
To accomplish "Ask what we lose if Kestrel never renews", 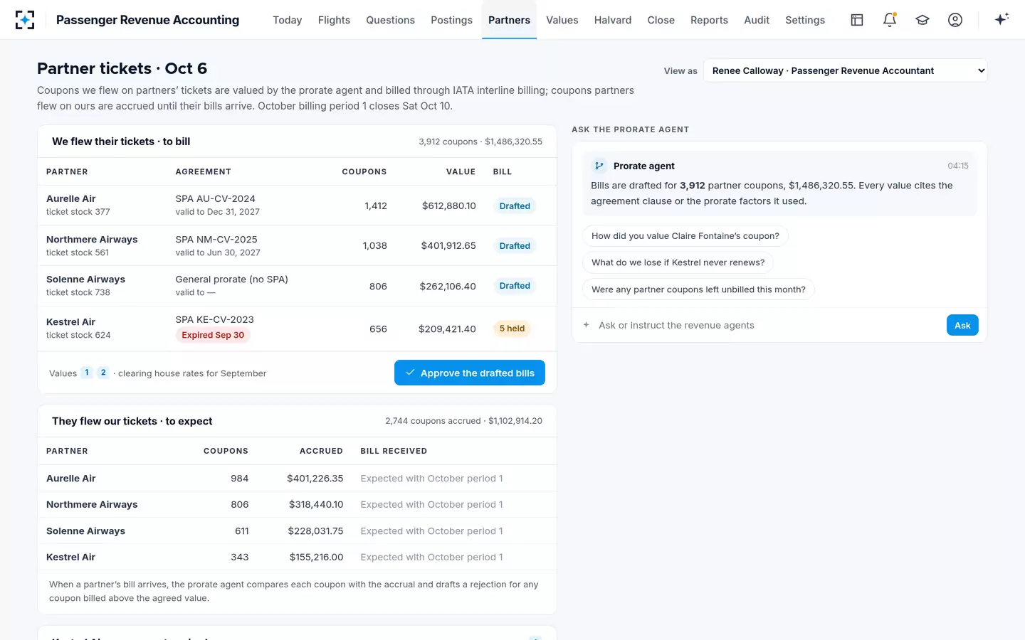I will [x=678, y=262].
